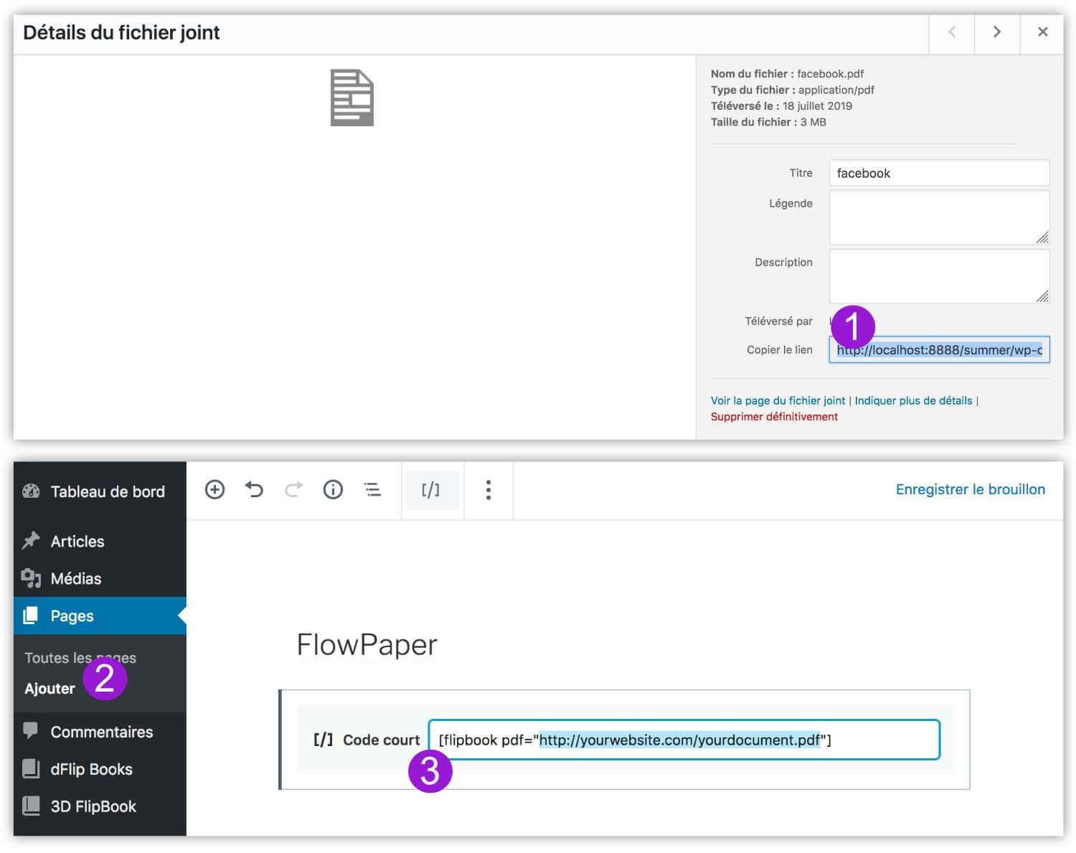Open the Médias menu item
Viewport: 1076px width, 853px height.
pyautogui.click(x=75, y=579)
